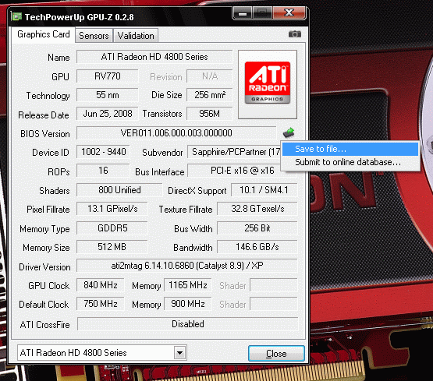Screen dimensions: 433x381
Task: Click the BIOS Version text field
Action: [x=176, y=133]
